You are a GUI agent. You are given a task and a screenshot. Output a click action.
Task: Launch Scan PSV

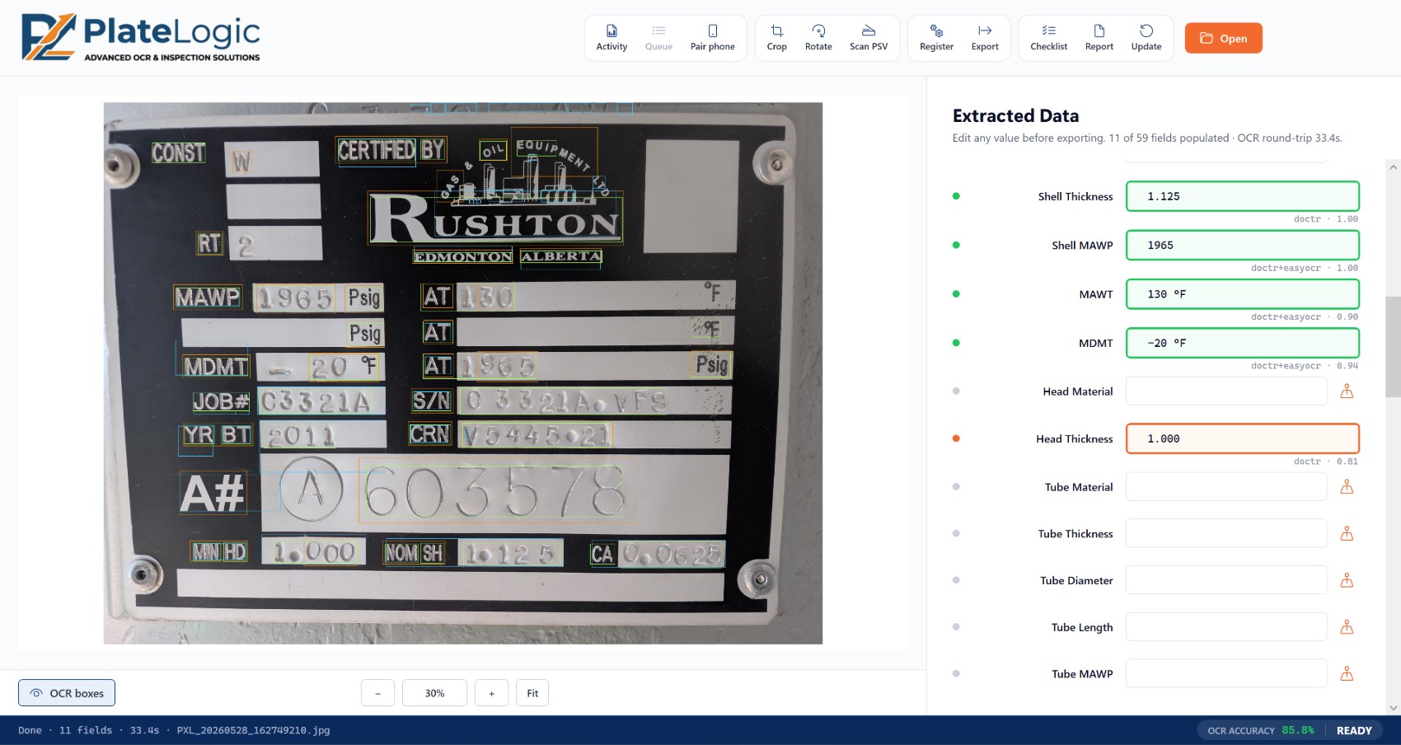pyautogui.click(x=869, y=38)
